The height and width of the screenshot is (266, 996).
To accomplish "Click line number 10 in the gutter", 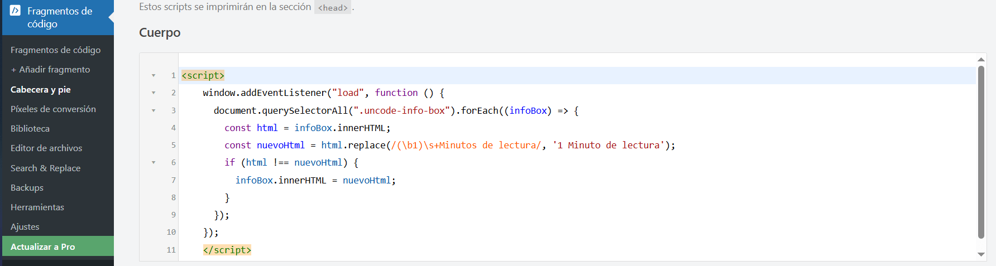I will [x=171, y=232].
